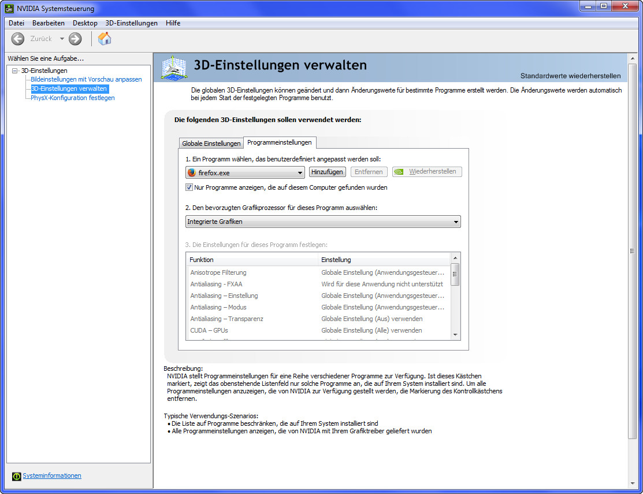Click settings list scroll-up arrow
This screenshot has height=494, width=643.
pos(455,257)
